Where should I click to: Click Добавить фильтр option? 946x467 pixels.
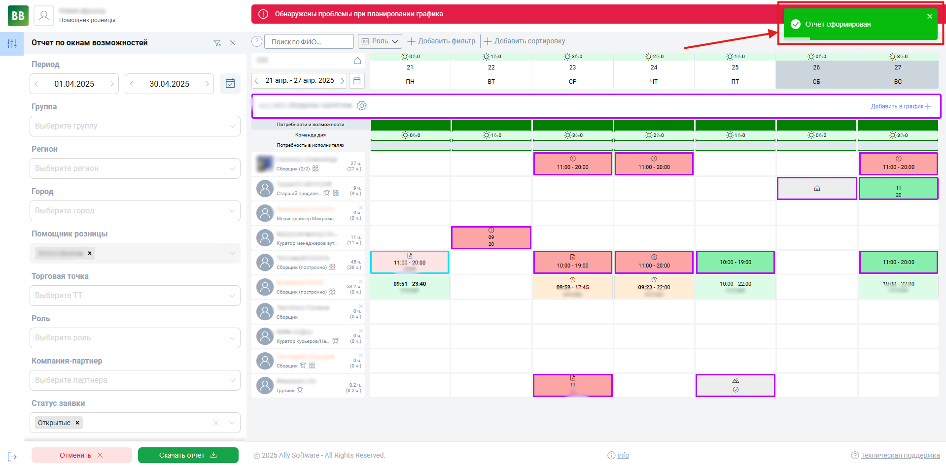point(441,41)
